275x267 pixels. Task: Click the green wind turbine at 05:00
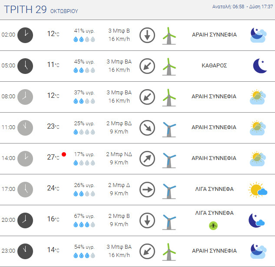click(169, 67)
